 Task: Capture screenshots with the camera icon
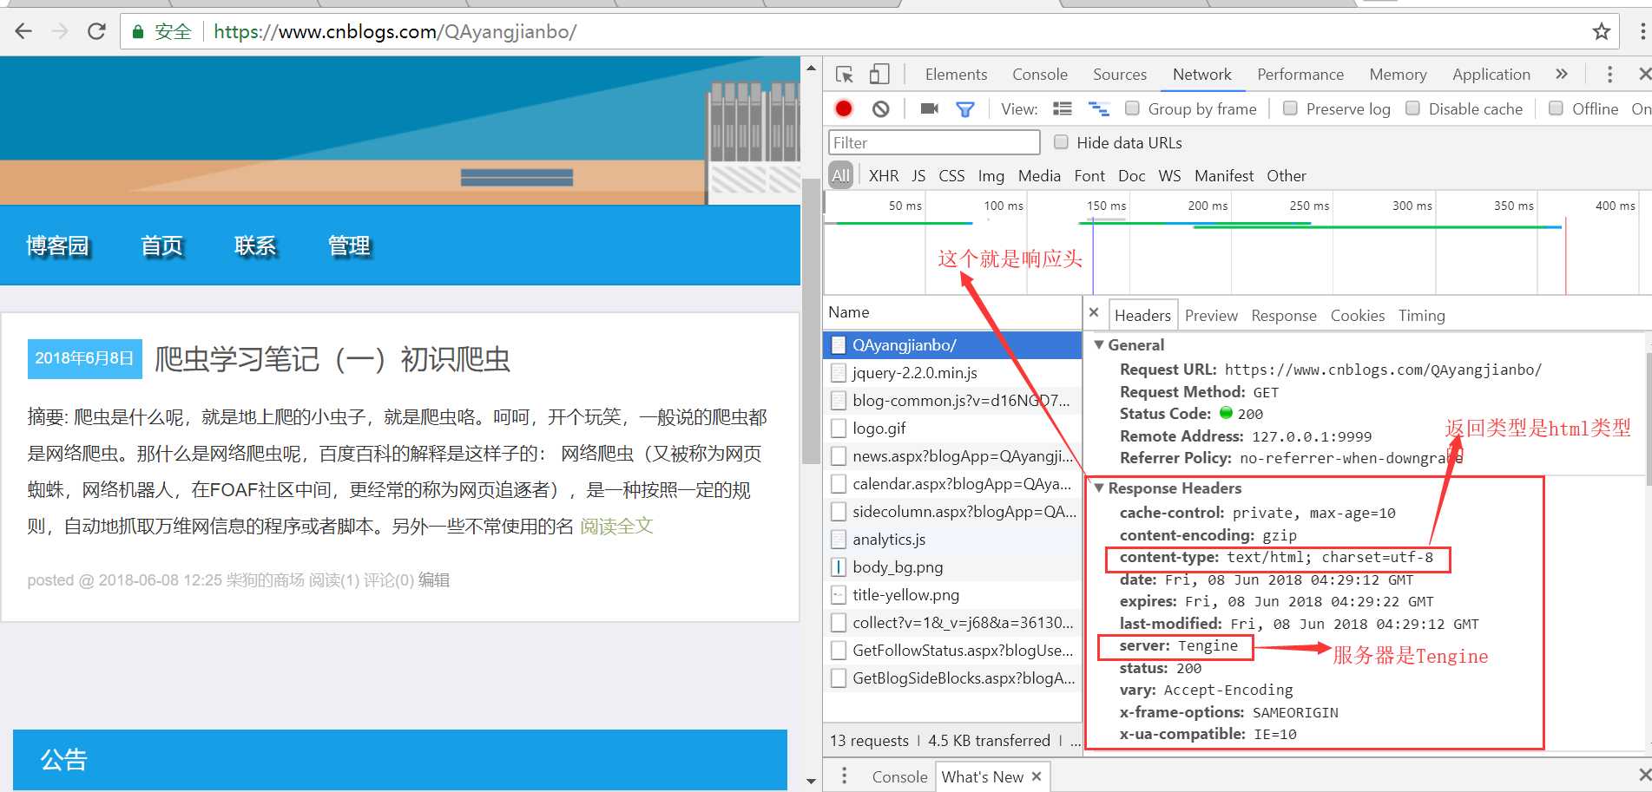pos(929,108)
